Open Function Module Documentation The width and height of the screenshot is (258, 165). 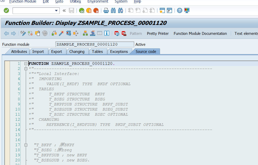(x=200, y=33)
